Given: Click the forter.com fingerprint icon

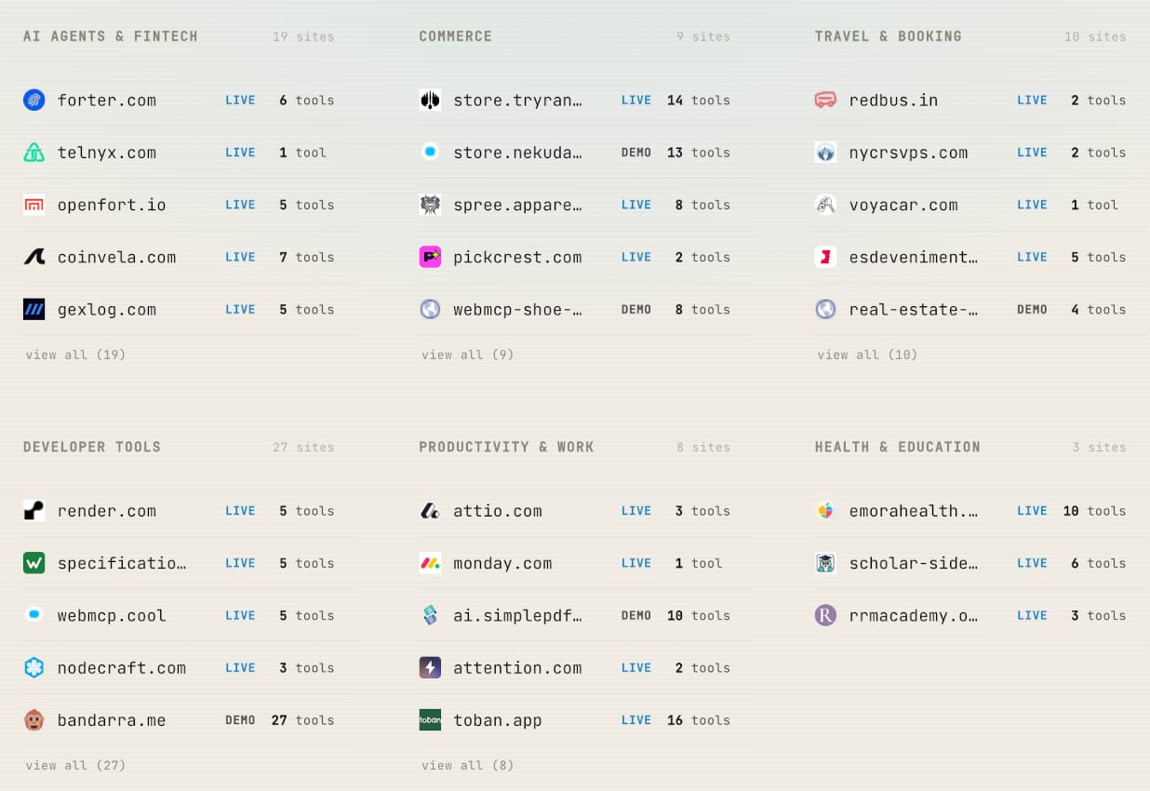Looking at the screenshot, I should (34, 100).
